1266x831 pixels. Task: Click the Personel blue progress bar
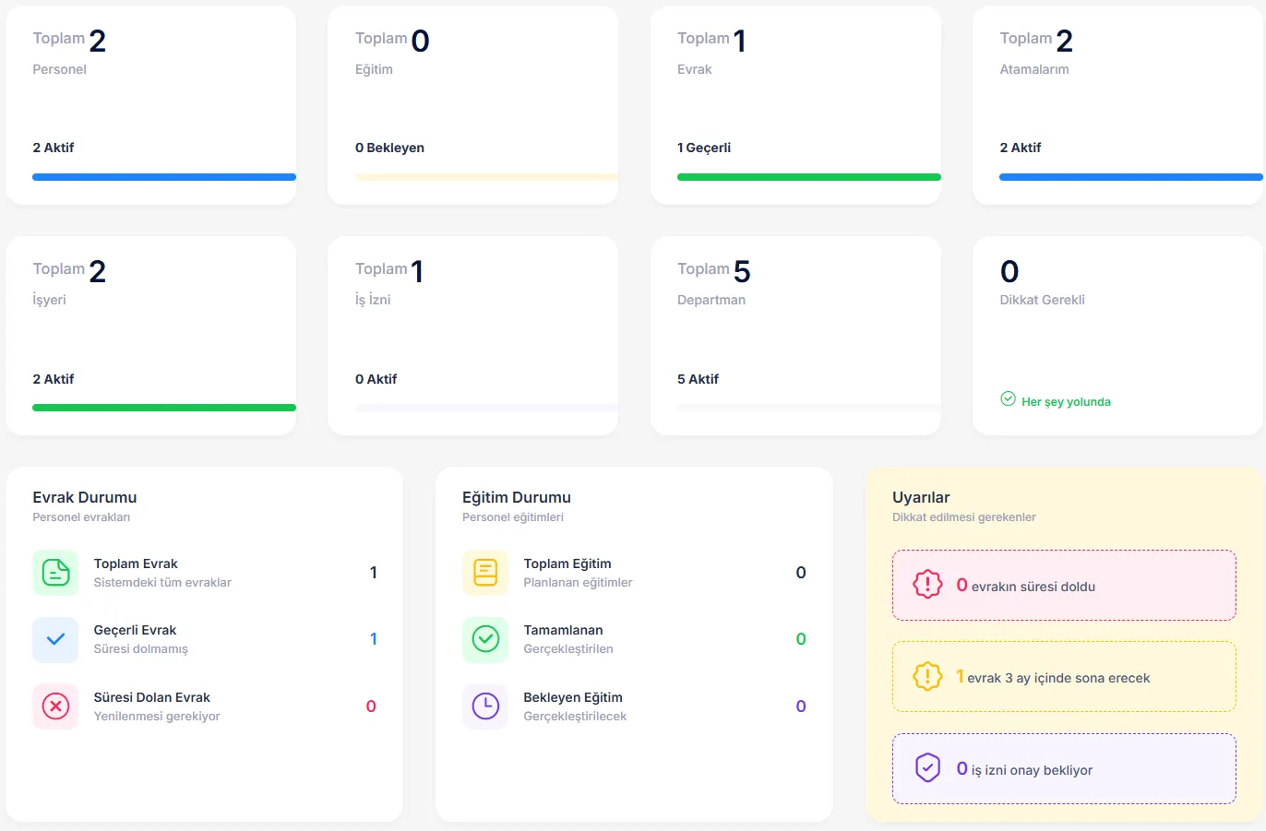point(164,177)
